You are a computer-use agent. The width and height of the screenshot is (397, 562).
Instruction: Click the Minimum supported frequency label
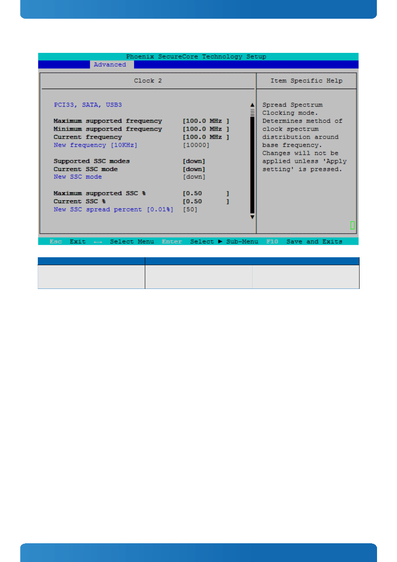click(108, 129)
